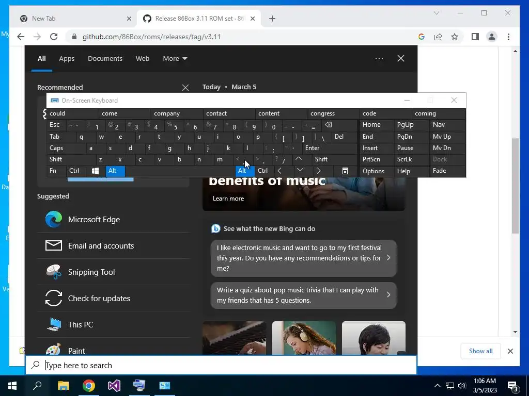Expand the More filter dropdown

175,59
